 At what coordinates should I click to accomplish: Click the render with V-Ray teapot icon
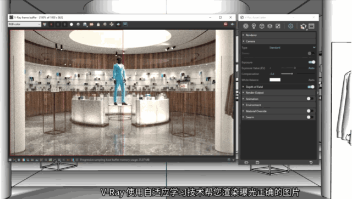click(x=303, y=26)
